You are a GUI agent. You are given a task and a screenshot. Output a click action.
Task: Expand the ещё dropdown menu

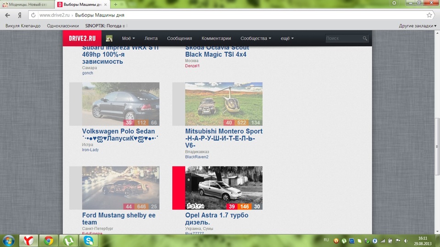pyautogui.click(x=287, y=38)
